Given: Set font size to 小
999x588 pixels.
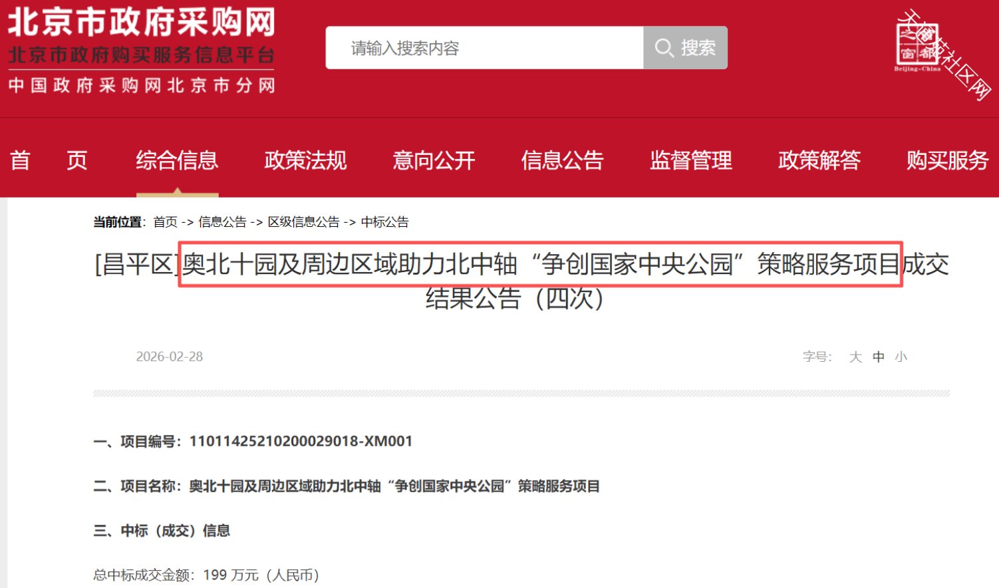Looking at the screenshot, I should coord(901,357).
